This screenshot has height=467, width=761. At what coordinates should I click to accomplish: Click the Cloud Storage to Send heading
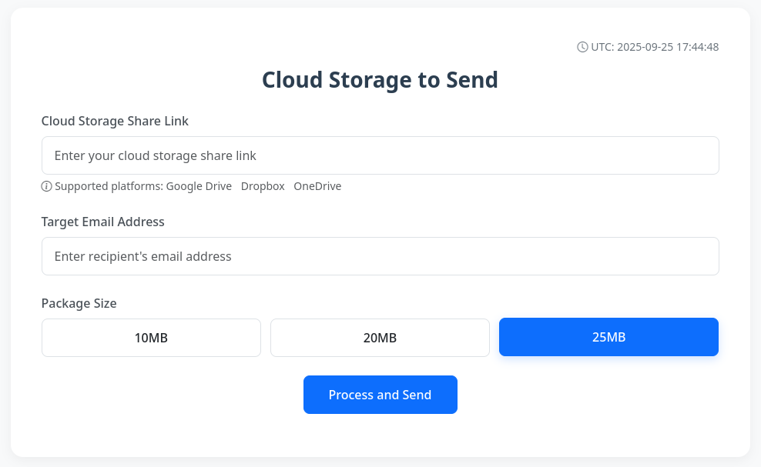pos(380,80)
